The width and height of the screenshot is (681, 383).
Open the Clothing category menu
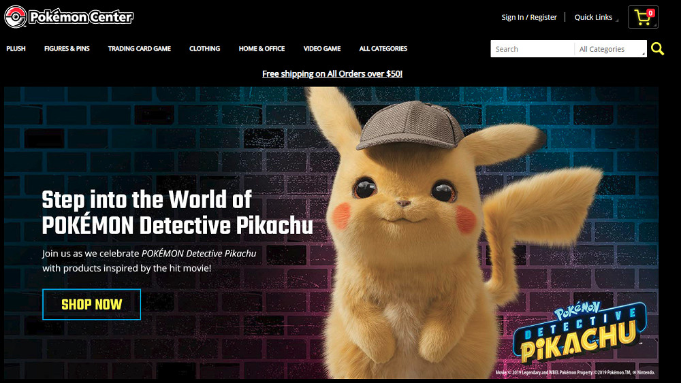[204, 49]
